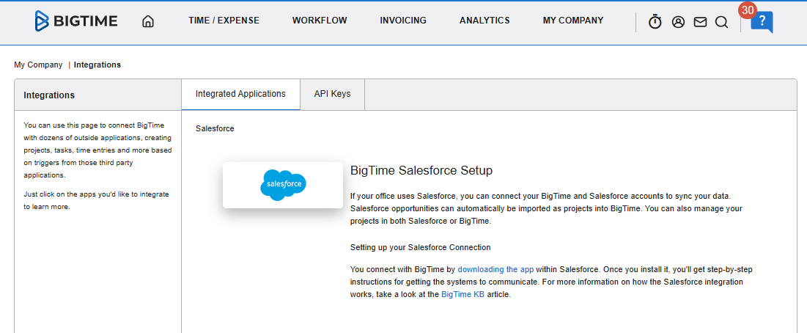Viewport: 807px width, 333px height.
Task: Open the Invoicing menu
Action: [x=403, y=21]
